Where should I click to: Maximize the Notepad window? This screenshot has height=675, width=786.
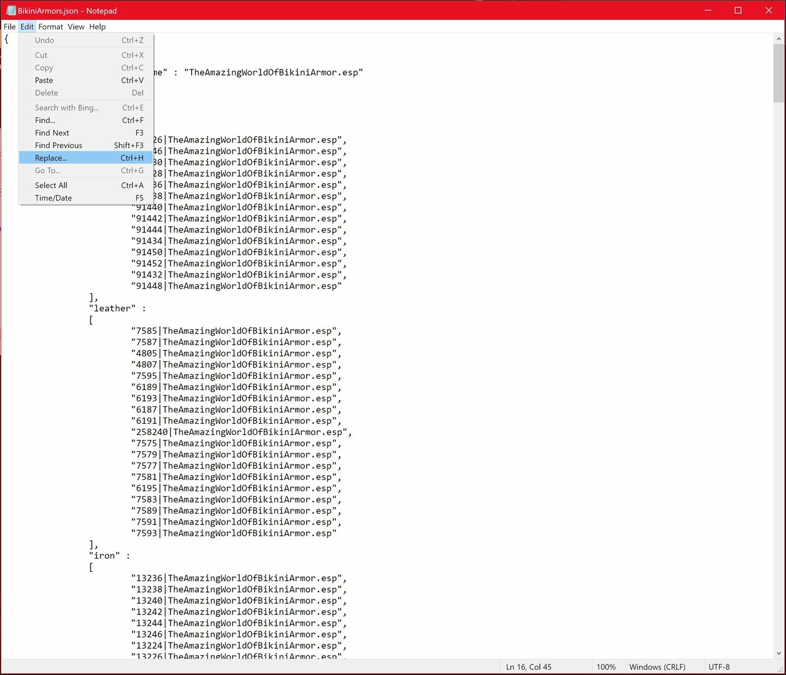tap(738, 11)
